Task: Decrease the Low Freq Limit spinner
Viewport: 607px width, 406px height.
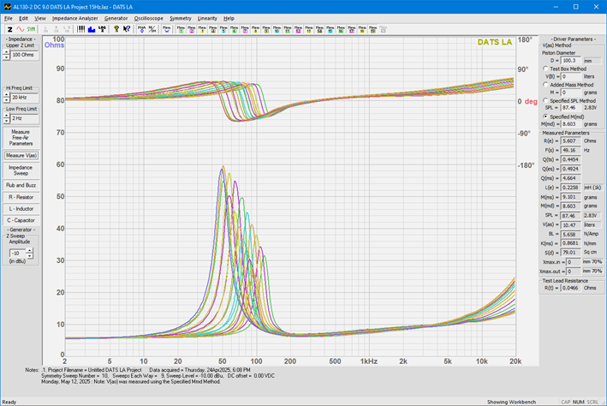Action: point(6,121)
